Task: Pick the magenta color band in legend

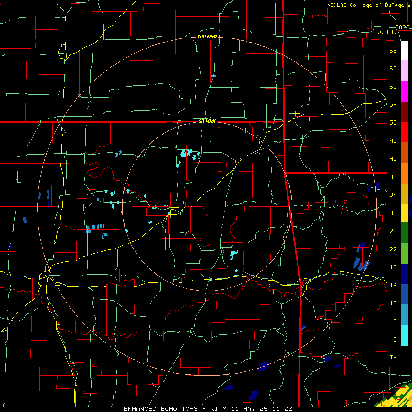Action: tap(404, 91)
